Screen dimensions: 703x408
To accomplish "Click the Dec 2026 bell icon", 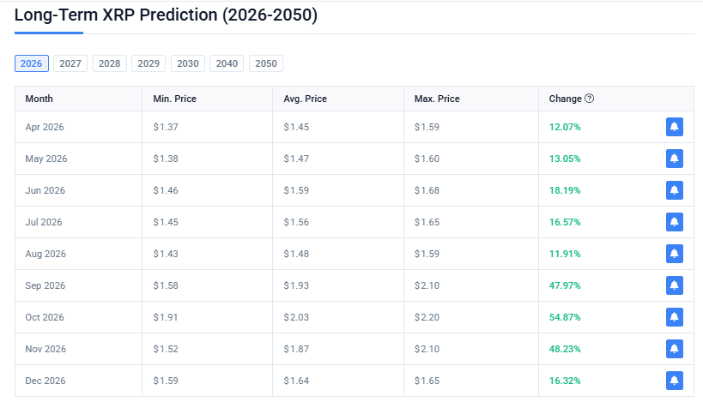I will [674, 381].
